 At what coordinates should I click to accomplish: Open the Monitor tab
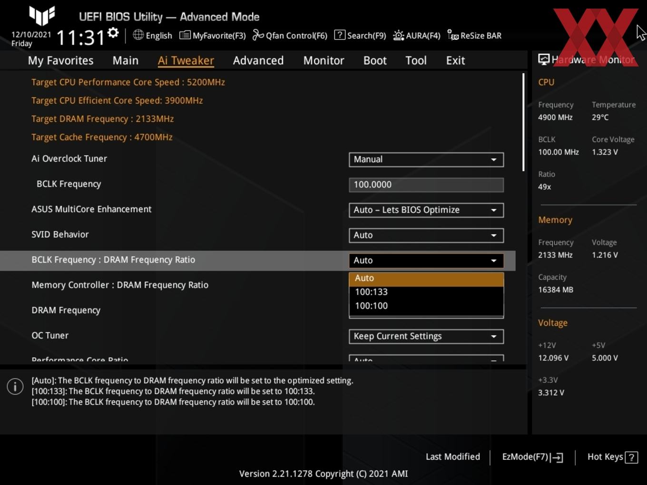pos(323,60)
